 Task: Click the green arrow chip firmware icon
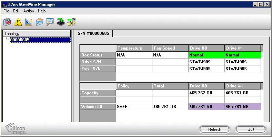point(61,22)
